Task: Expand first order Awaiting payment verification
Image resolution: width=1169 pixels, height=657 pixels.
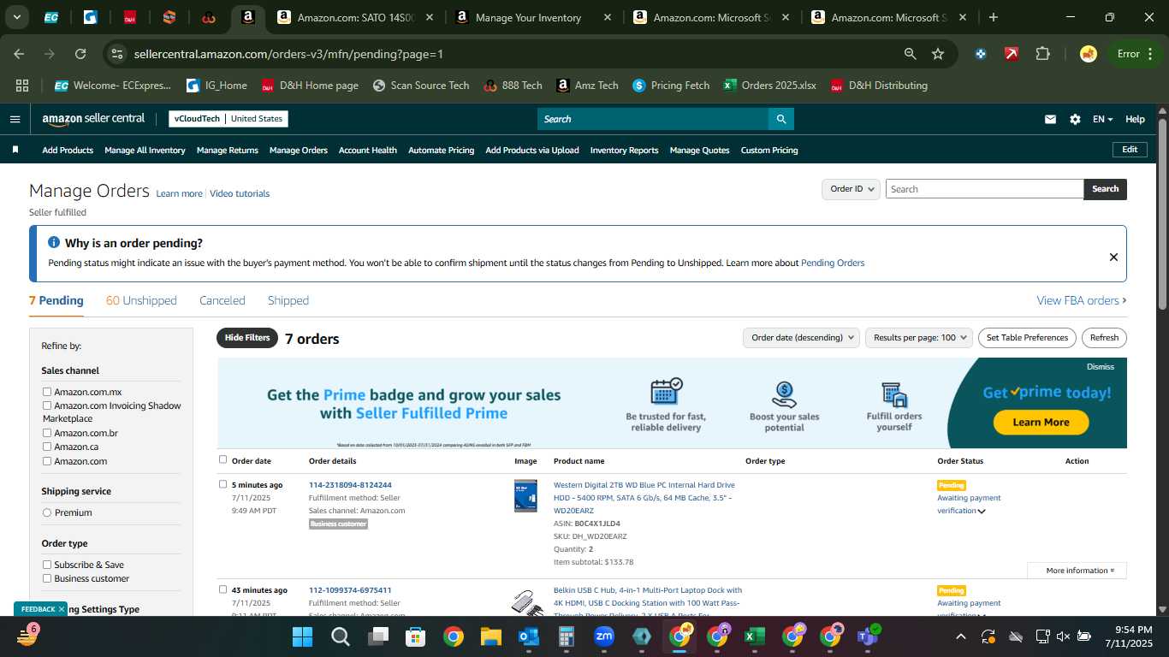Action: click(982, 512)
